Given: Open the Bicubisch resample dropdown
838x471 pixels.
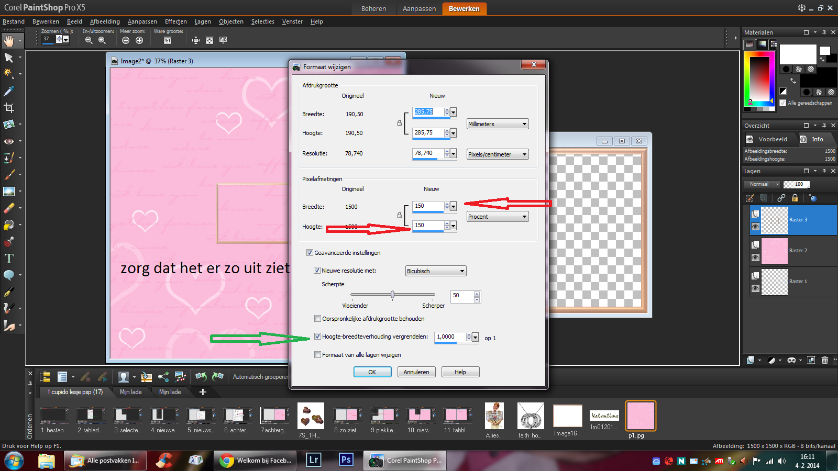Looking at the screenshot, I should point(436,271).
